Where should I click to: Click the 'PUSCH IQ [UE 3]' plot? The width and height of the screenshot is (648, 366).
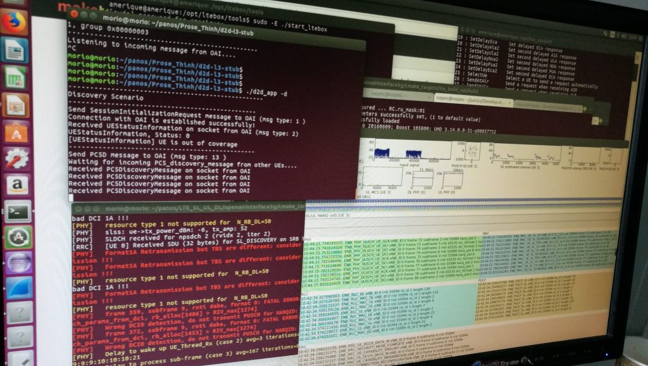point(472,152)
